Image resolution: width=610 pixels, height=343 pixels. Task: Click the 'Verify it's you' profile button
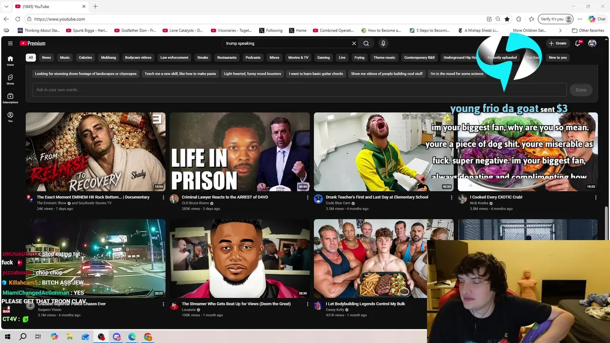coord(556,19)
